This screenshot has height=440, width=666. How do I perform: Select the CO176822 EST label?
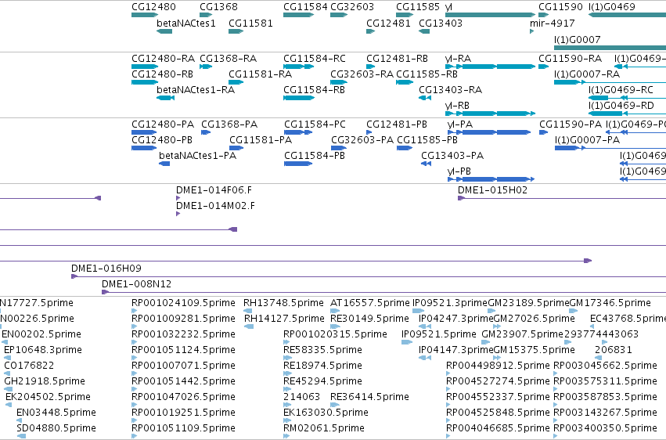click(x=29, y=366)
